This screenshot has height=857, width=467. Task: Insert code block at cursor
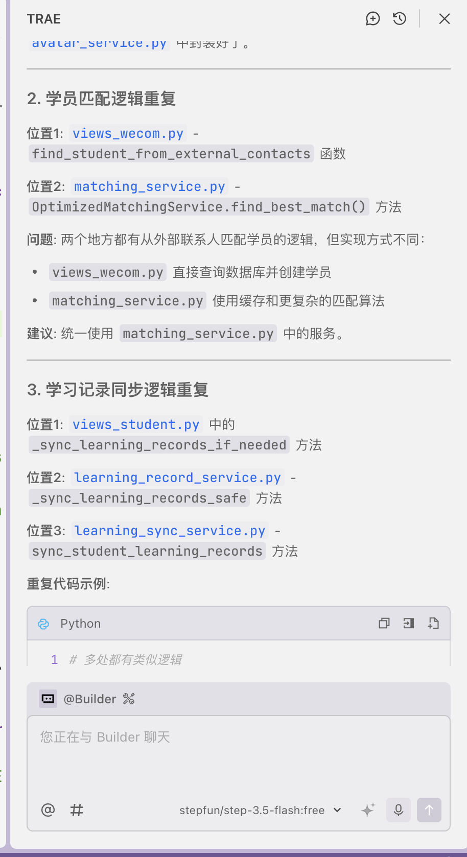pos(408,623)
